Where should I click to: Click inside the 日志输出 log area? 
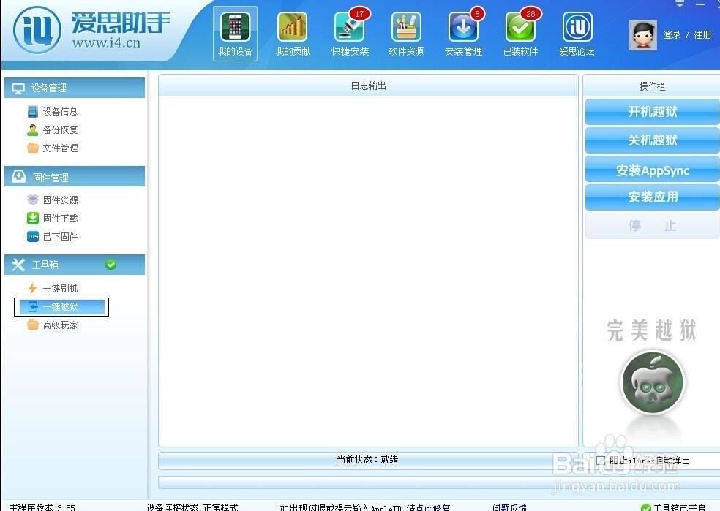368,270
